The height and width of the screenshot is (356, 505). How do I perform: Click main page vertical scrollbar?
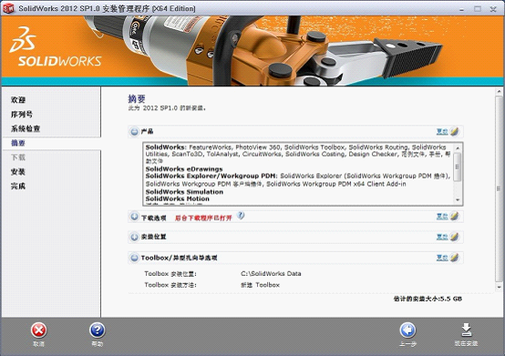pyautogui.click(x=499, y=188)
